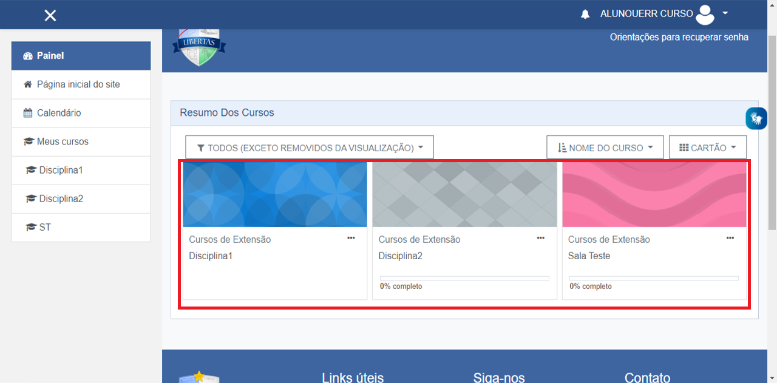Screen dimensions: 777x383
Task: Open the notifications bell
Action: [x=585, y=14]
